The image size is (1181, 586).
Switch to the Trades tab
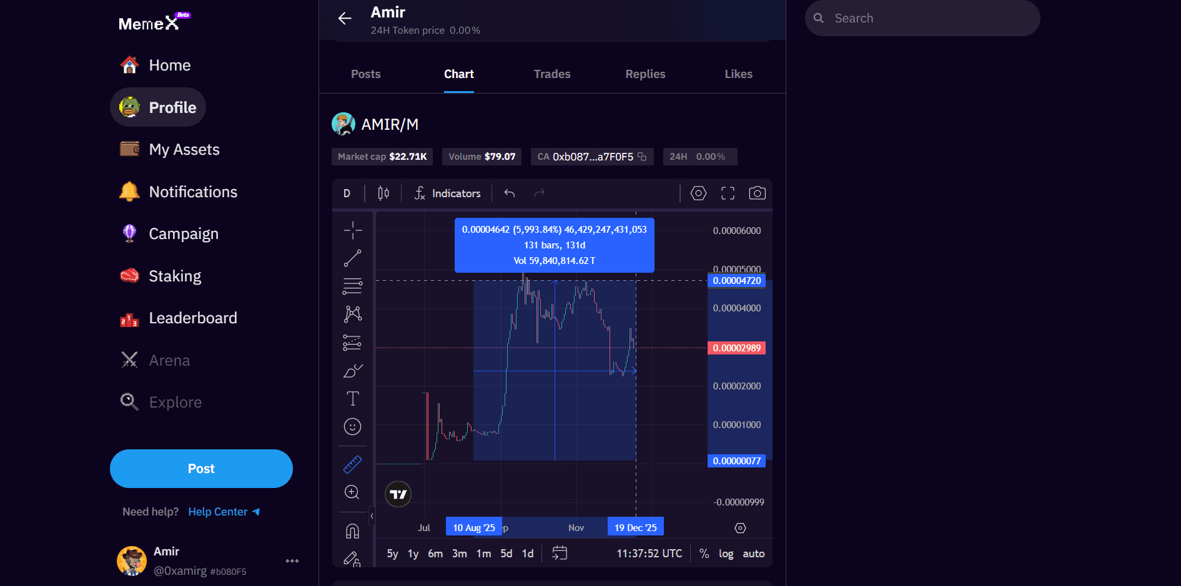[x=552, y=74]
